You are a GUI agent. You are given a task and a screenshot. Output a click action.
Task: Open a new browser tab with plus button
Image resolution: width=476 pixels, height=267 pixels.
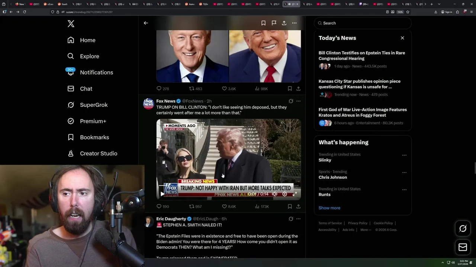[431, 4]
